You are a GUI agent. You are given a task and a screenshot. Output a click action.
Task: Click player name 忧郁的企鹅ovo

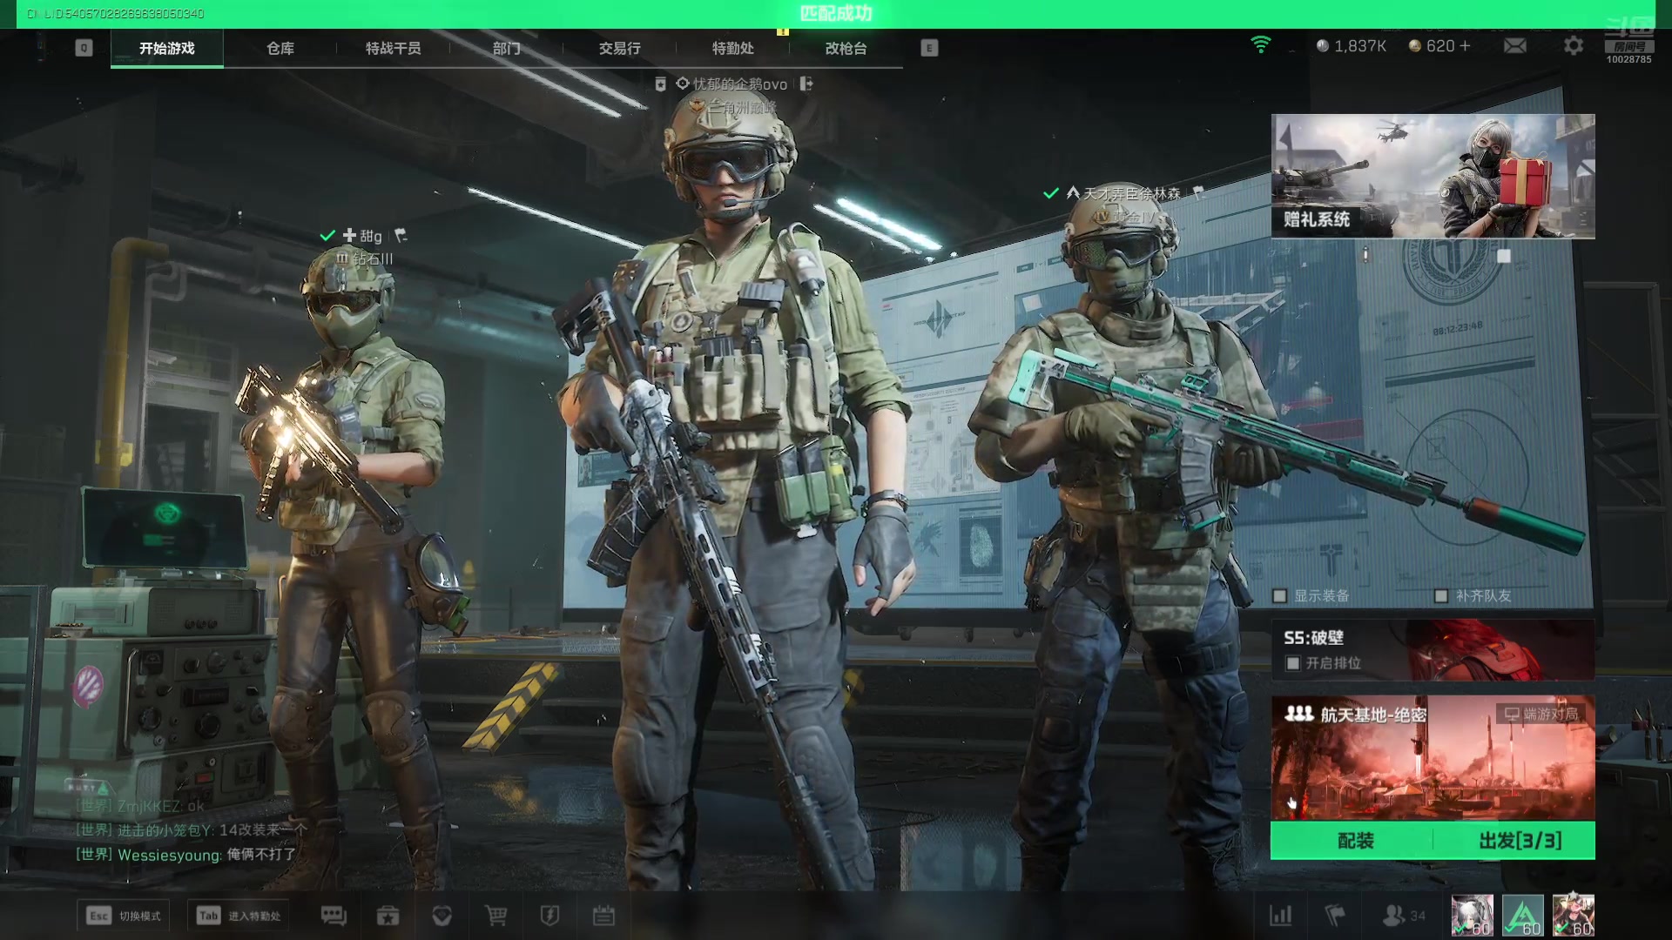740,84
